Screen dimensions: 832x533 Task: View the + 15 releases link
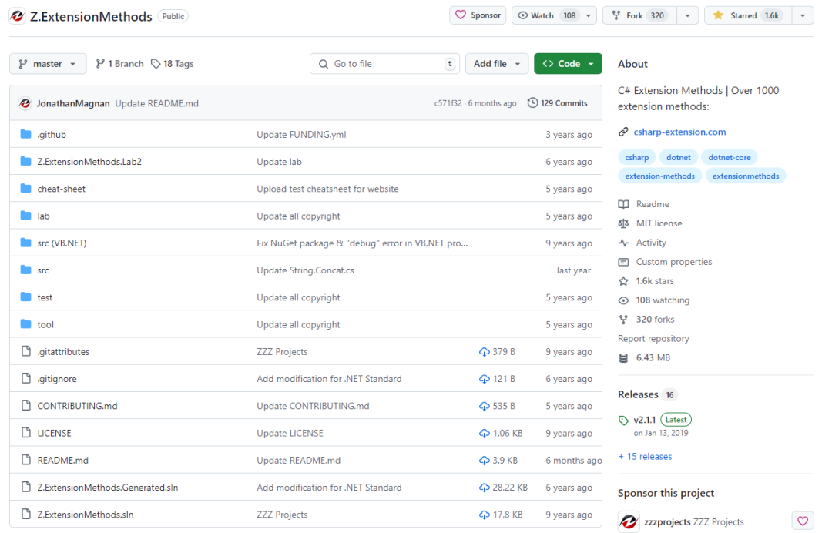(x=645, y=457)
